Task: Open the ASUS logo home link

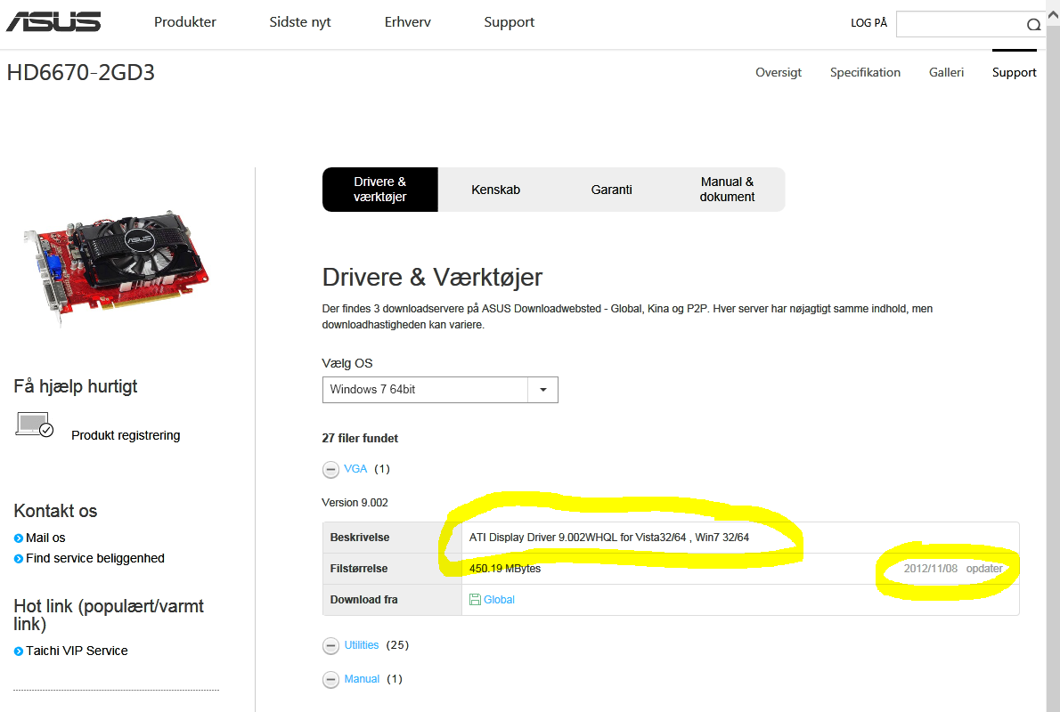Action: [53, 21]
